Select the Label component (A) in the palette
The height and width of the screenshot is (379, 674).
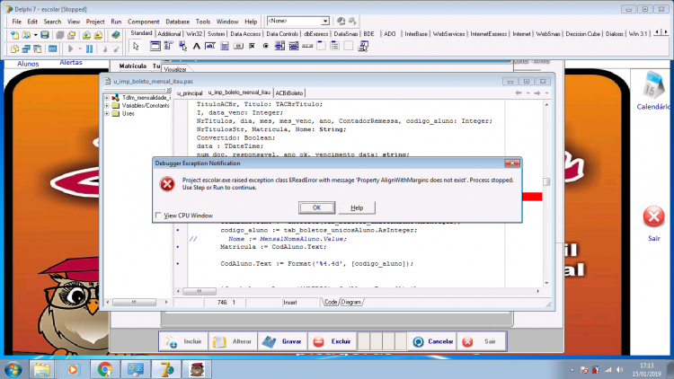click(197, 46)
